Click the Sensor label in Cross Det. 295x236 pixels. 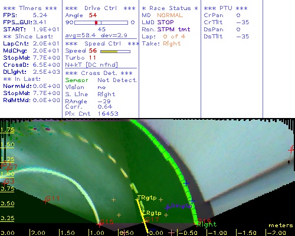[x=77, y=80]
